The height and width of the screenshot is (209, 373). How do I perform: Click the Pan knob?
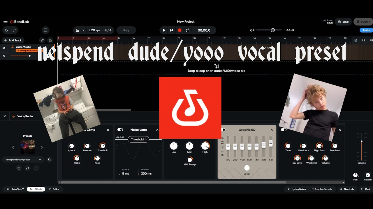tap(355, 175)
